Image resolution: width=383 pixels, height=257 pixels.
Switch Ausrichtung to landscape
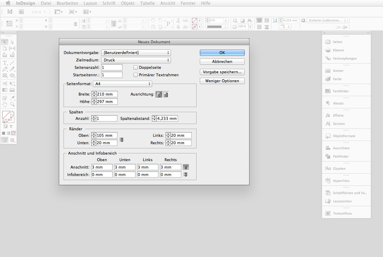click(166, 94)
